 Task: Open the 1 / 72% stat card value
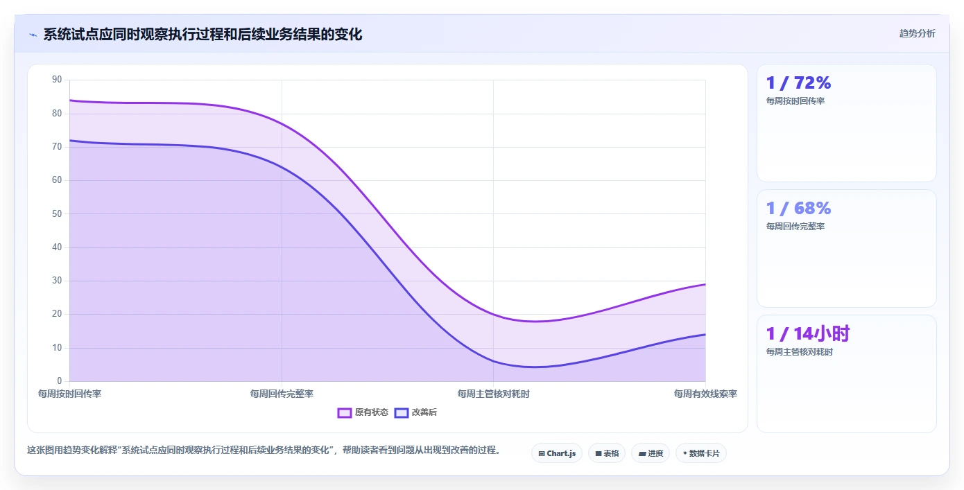[798, 83]
